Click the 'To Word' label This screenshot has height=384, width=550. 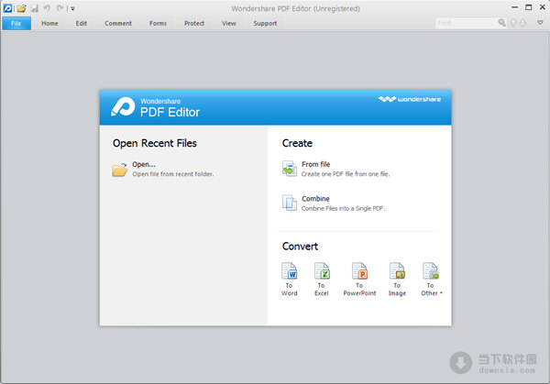point(290,290)
